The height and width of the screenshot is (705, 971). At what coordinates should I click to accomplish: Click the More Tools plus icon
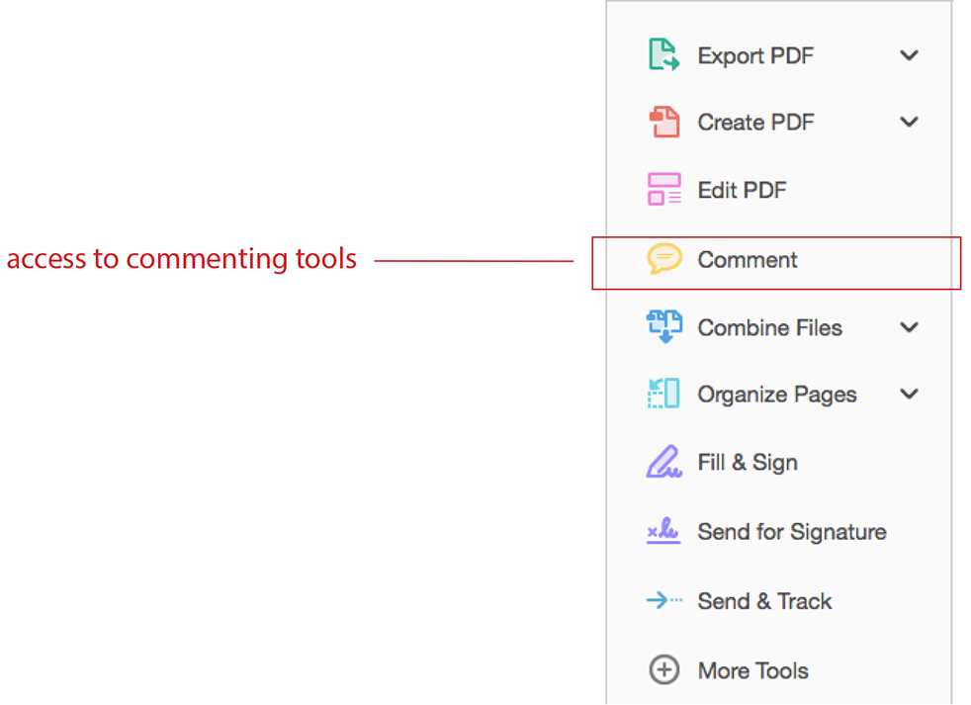click(663, 669)
